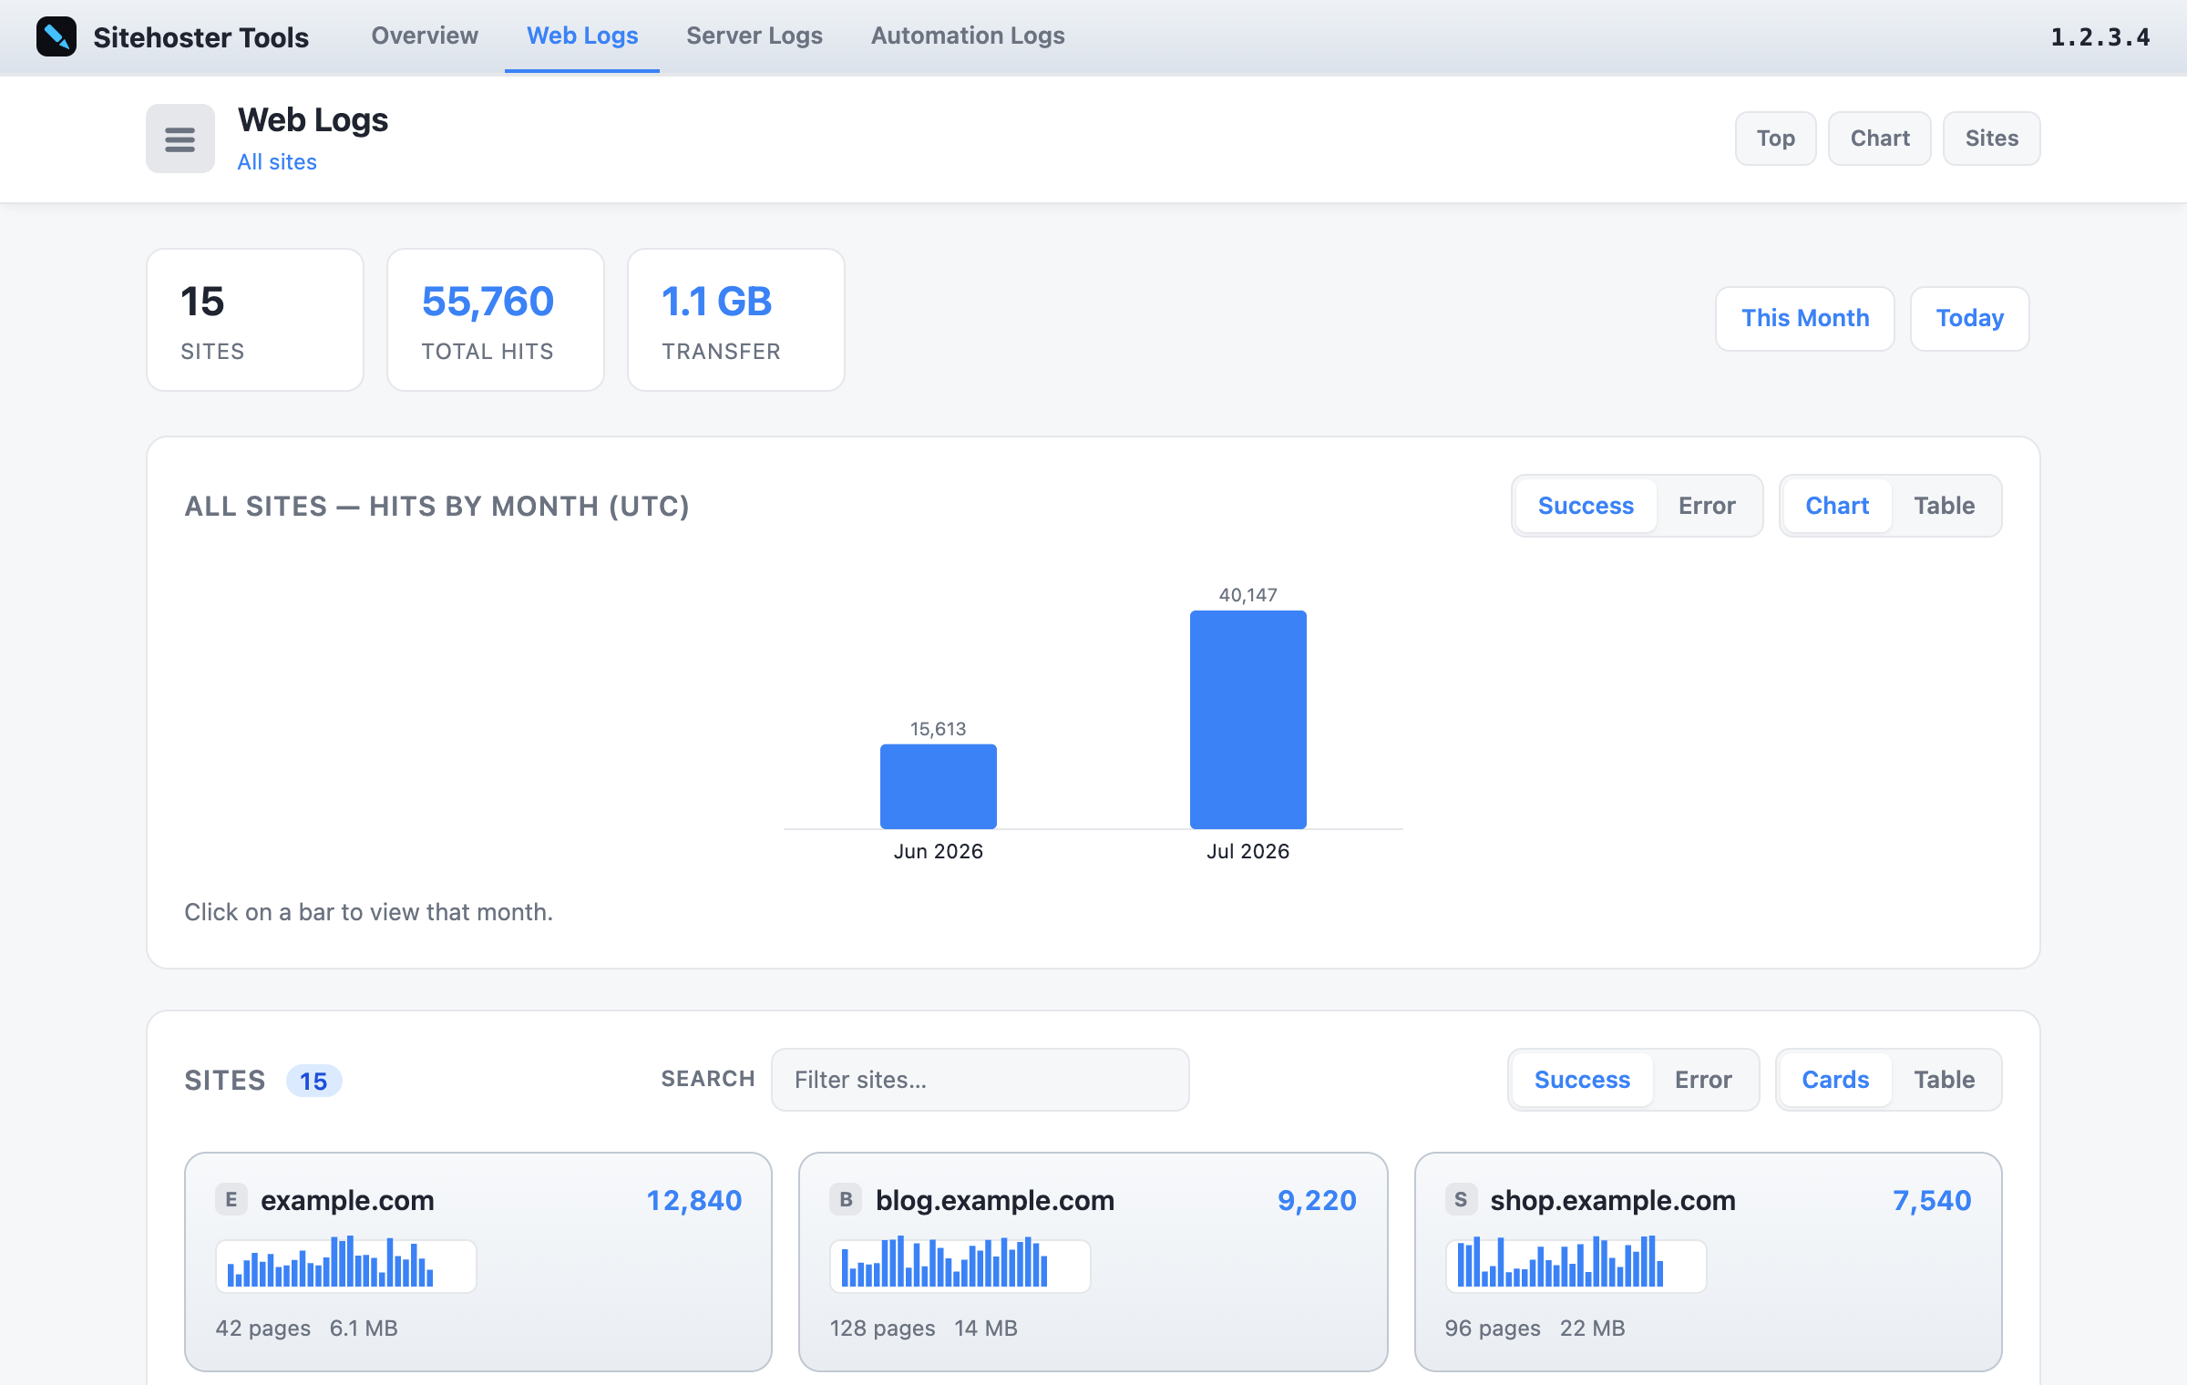Viewport: 2187px width, 1385px height.
Task: Focus the Filter sites search field
Action: (981, 1080)
